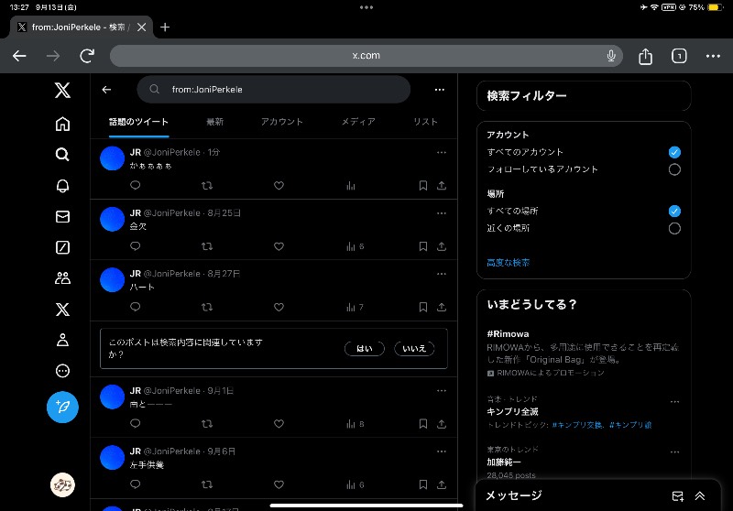This screenshot has width=733, height=511.
Task: Reply to the 1分 post
Action: point(135,185)
